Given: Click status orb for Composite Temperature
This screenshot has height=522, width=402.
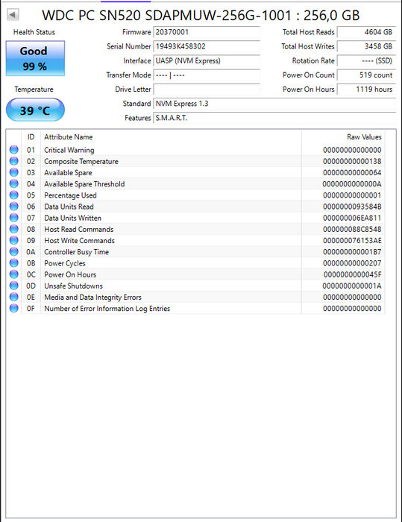Looking at the screenshot, I should tap(14, 161).
